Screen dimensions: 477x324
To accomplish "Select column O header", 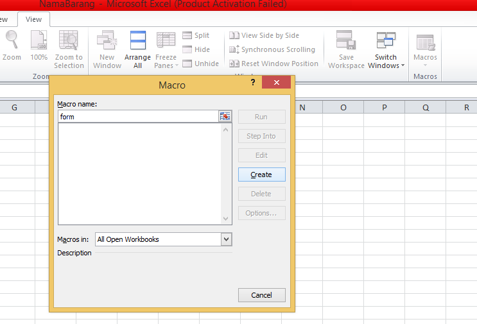I will [x=343, y=108].
